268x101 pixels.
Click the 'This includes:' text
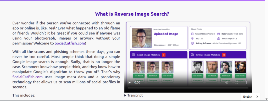click(24, 95)
